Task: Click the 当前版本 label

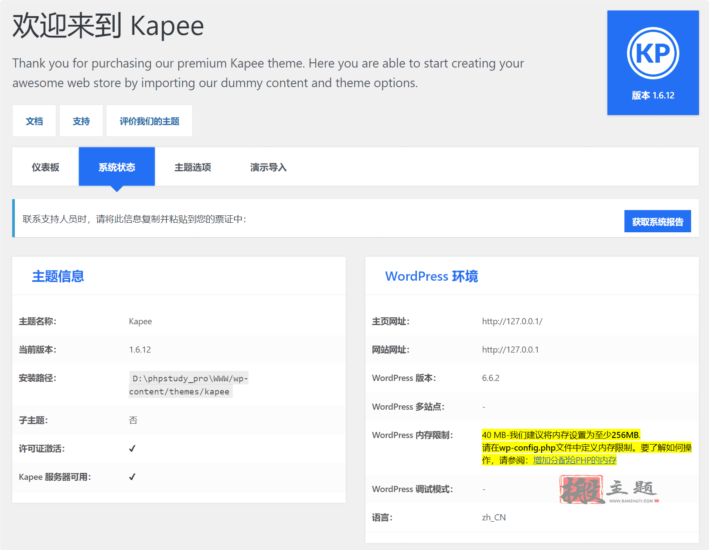Action: pos(37,350)
